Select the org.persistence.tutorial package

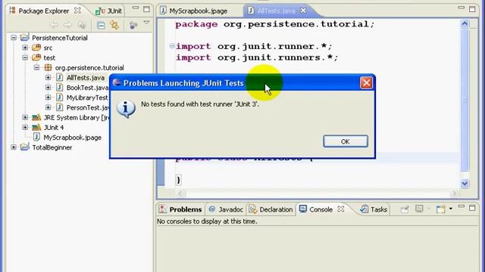pyautogui.click(x=89, y=67)
